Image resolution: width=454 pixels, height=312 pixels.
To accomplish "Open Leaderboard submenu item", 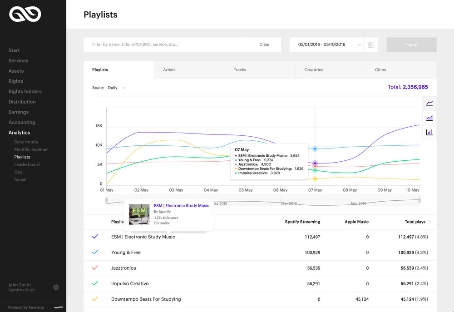I will [x=27, y=164].
